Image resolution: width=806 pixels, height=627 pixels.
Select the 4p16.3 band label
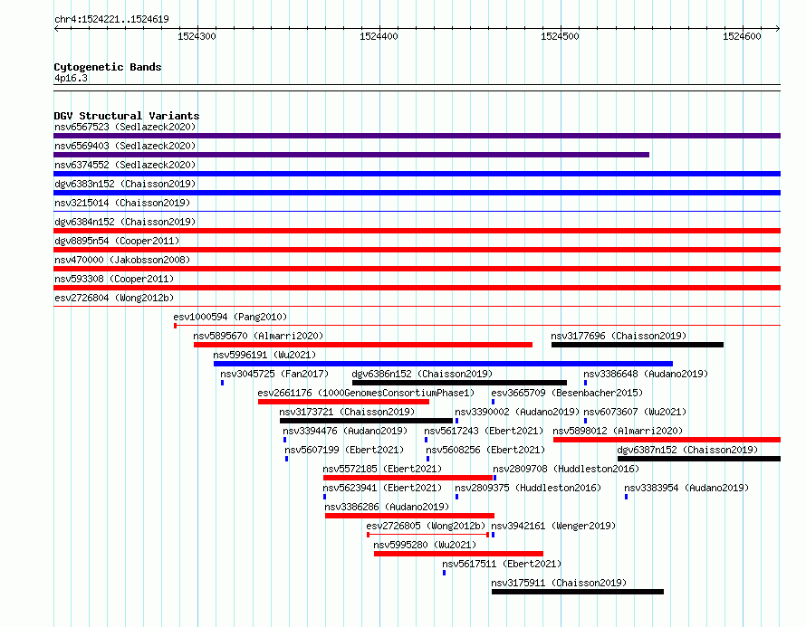tap(71, 78)
